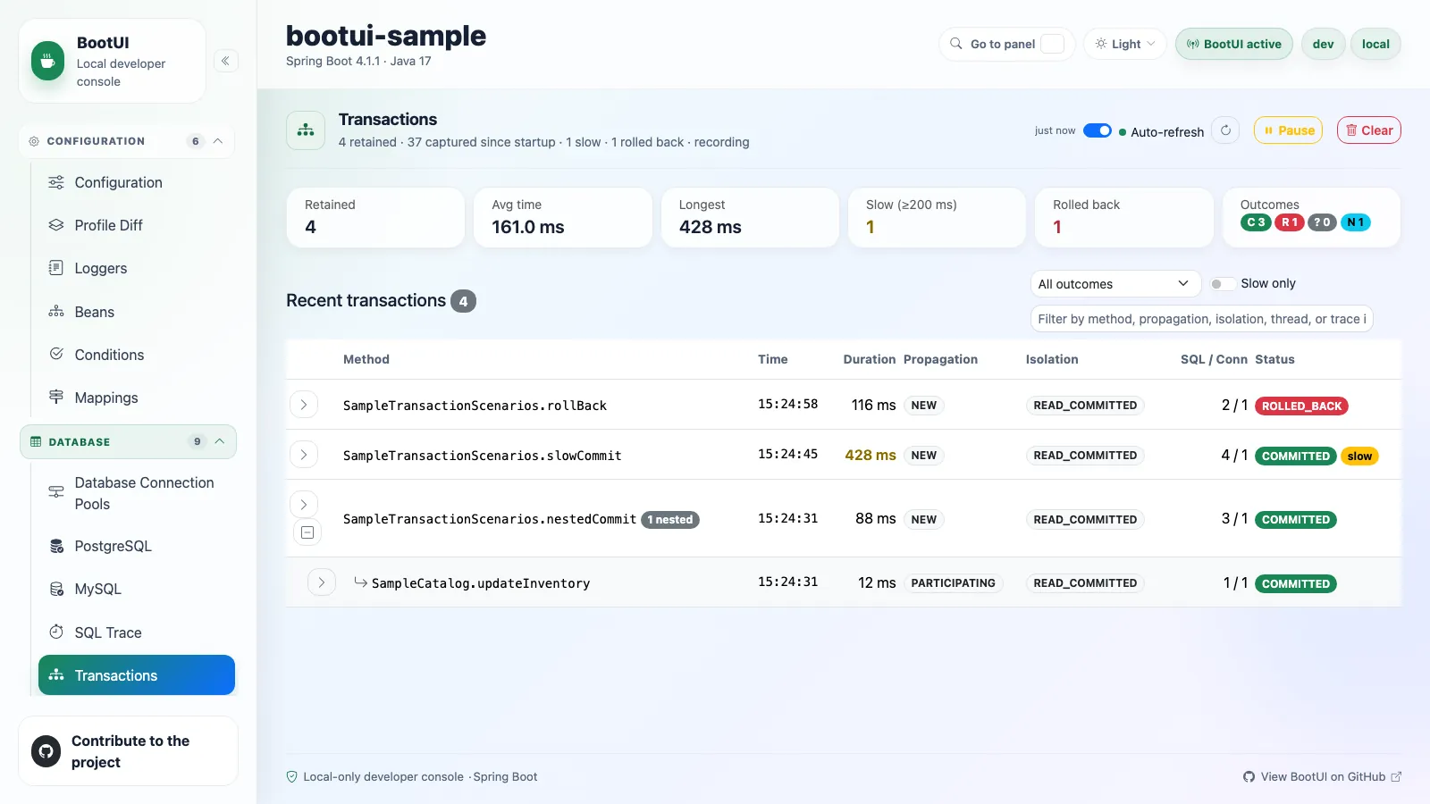Click the search magnifier icon in Go to panel
This screenshot has width=1430, height=804.
(x=956, y=44)
